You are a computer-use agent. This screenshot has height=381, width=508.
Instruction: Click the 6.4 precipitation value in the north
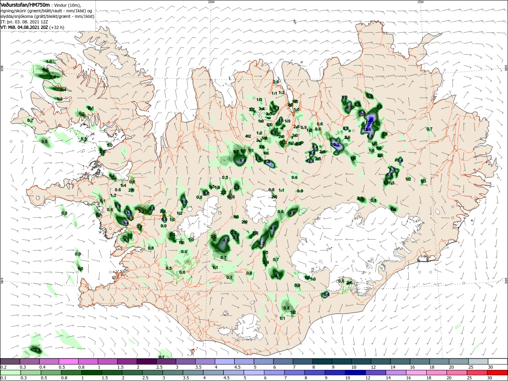pyautogui.click(x=243, y=160)
